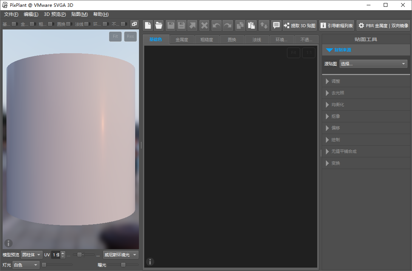Click the detach 3D preview window icon
Screen dimensions: 412x271
tap(134, 24)
